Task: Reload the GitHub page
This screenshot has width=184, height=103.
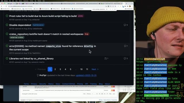Action: point(6,6)
